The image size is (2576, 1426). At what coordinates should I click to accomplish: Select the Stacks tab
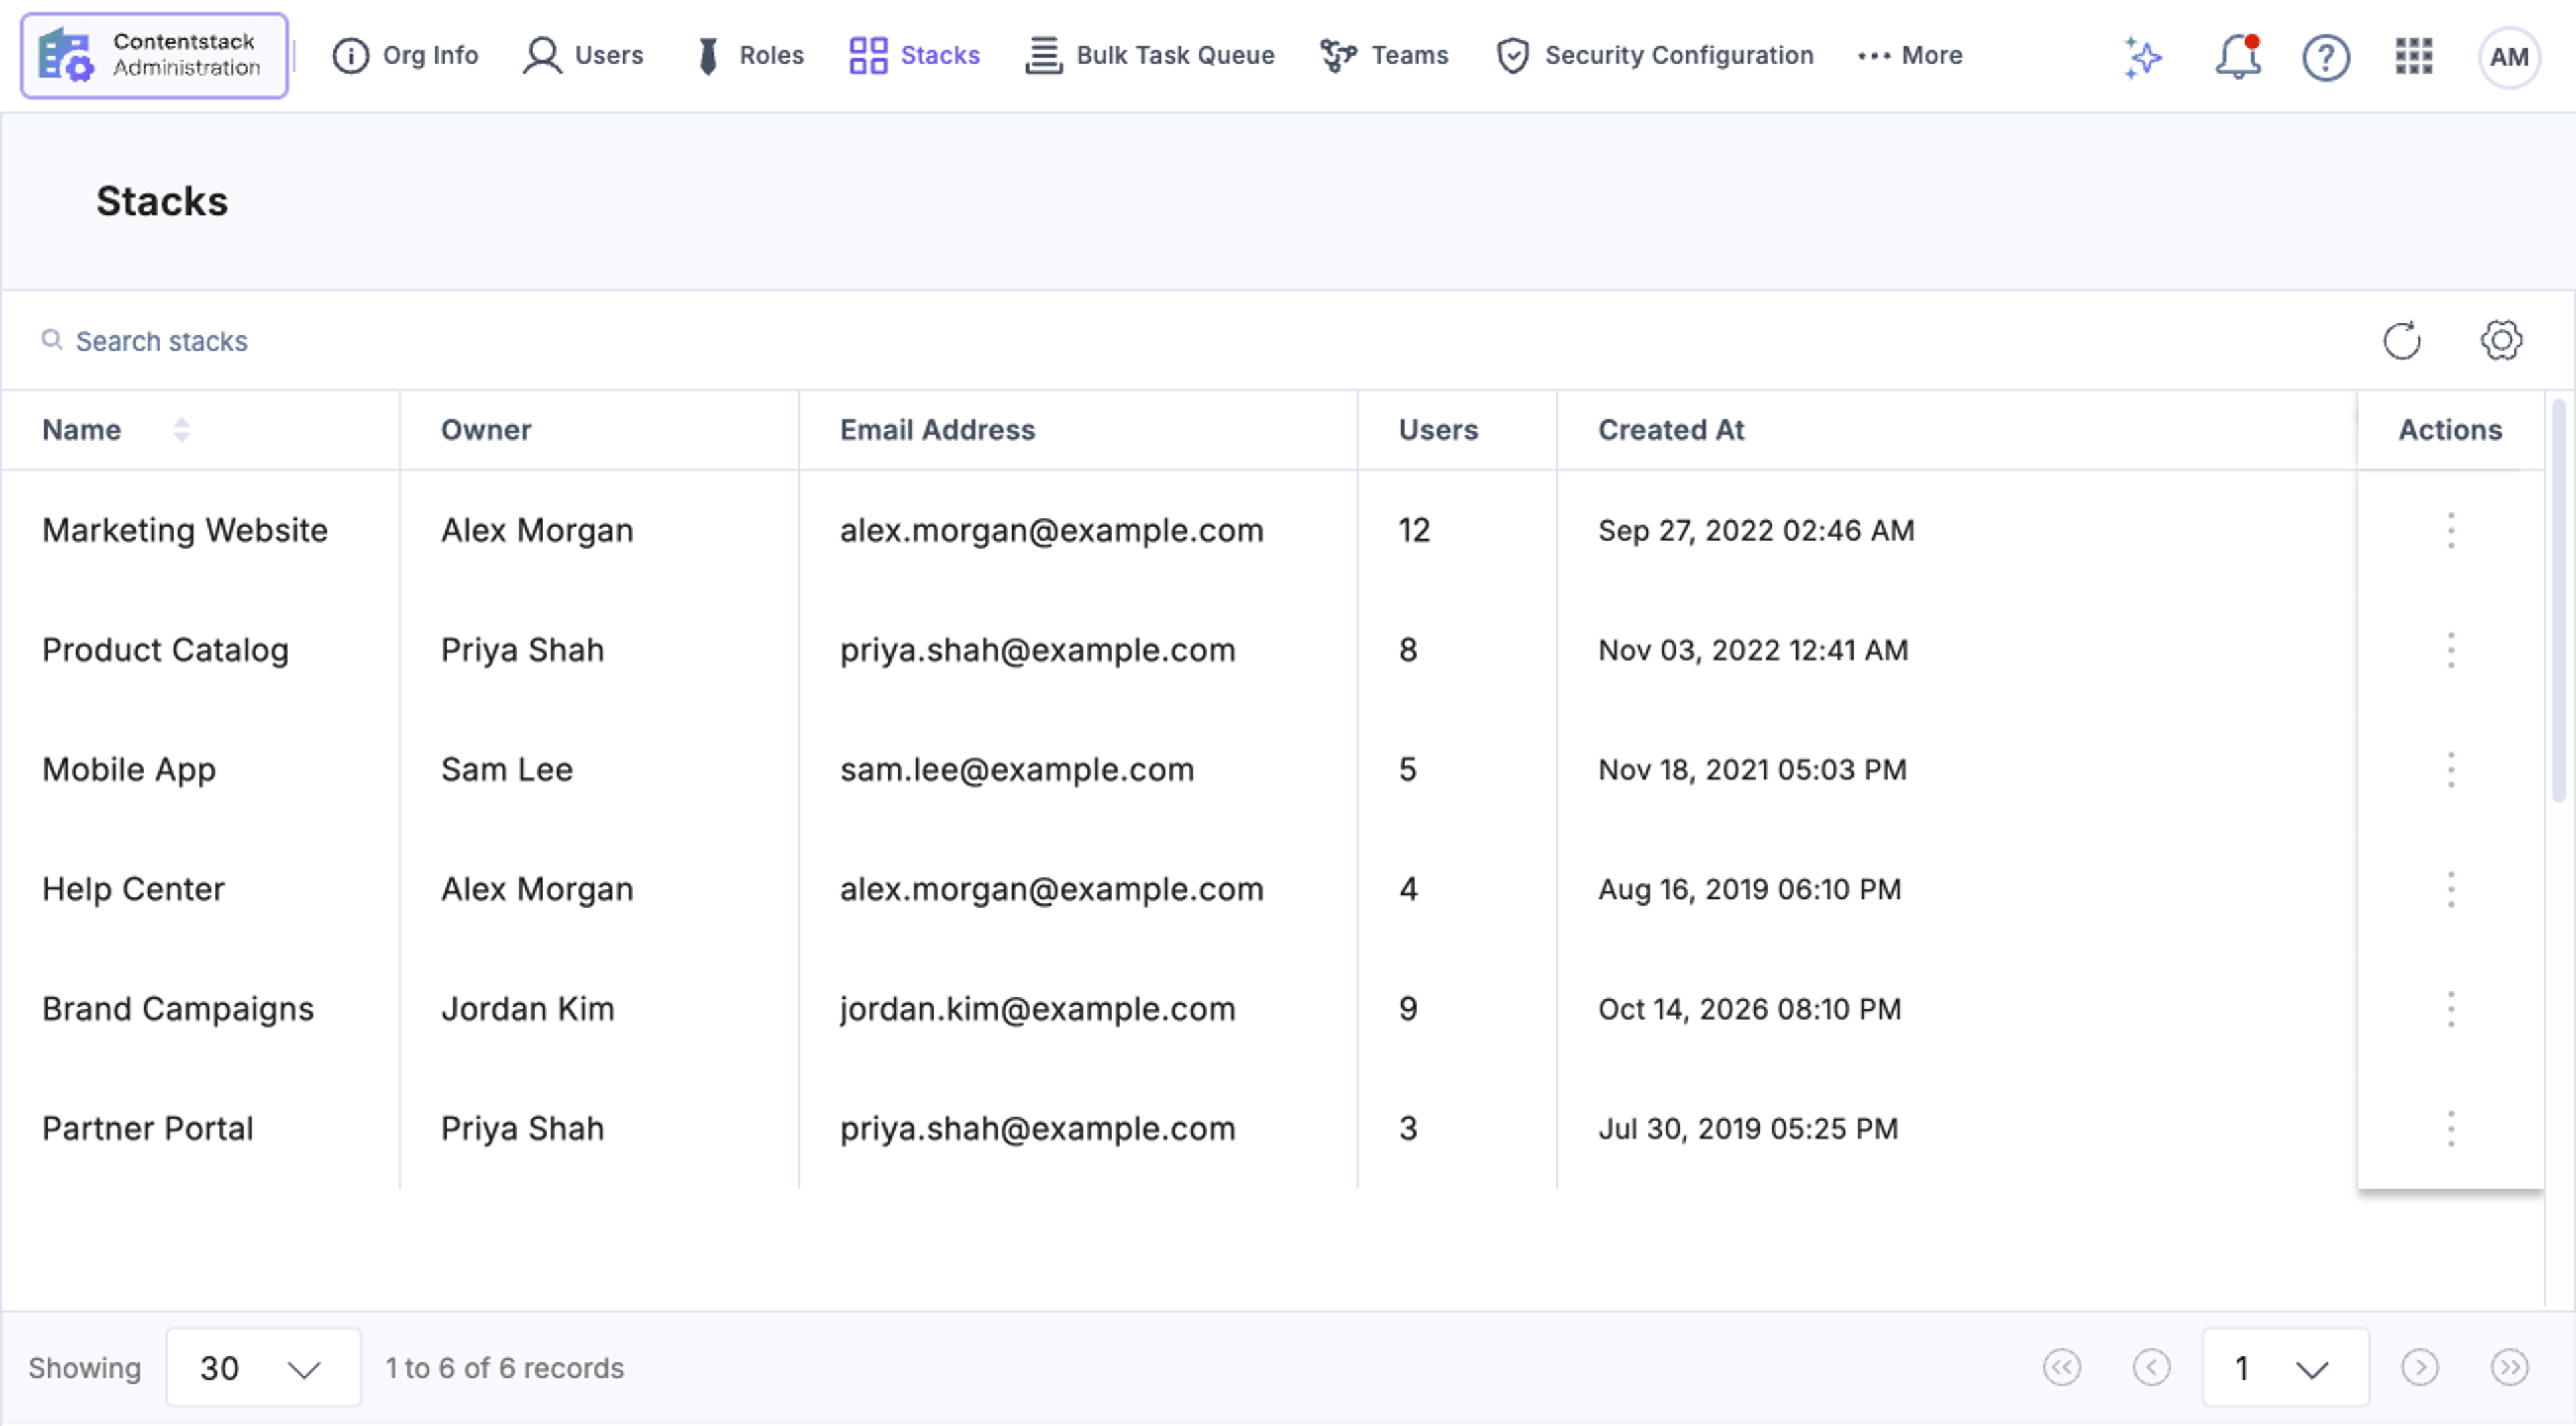[914, 55]
